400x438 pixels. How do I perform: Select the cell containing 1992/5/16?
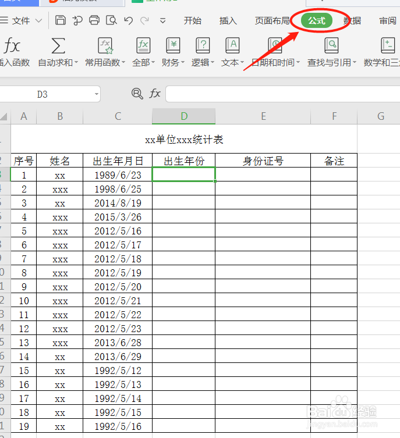(x=118, y=426)
